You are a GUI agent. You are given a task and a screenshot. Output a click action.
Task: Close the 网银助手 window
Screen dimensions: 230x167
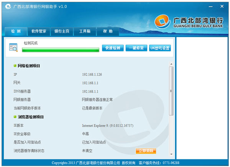[222, 6]
